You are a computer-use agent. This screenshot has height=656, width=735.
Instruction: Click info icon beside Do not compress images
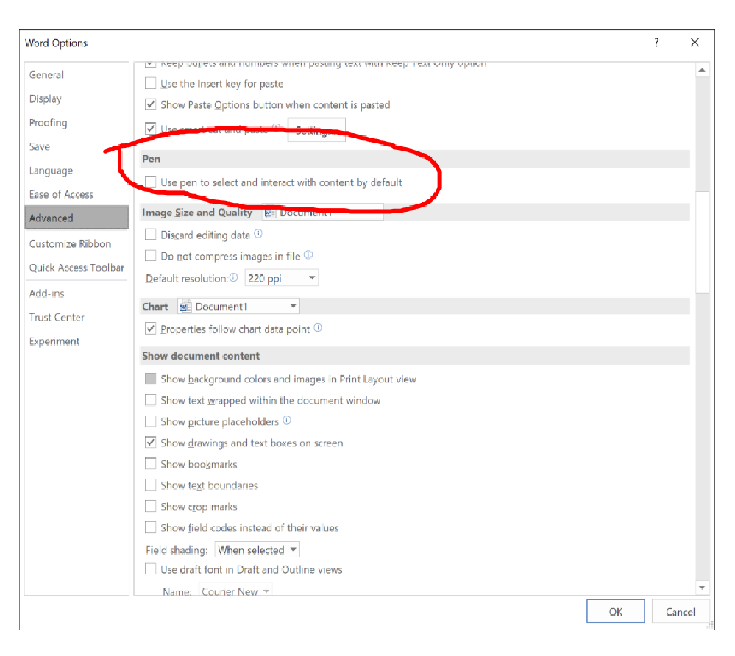pos(308,255)
